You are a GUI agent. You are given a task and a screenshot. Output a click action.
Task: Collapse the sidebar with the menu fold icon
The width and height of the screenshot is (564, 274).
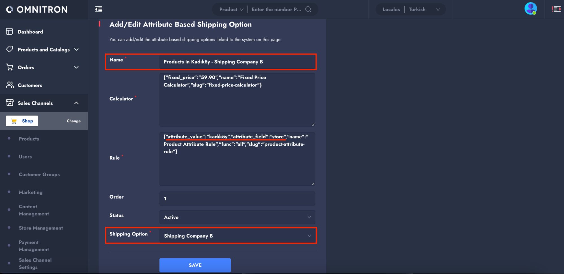pos(99,9)
